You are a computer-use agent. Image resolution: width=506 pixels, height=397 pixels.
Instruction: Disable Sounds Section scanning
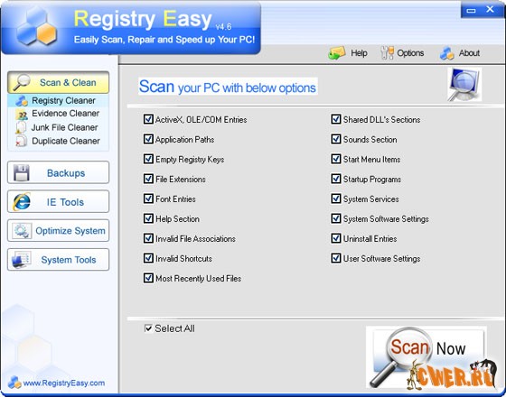click(x=336, y=139)
